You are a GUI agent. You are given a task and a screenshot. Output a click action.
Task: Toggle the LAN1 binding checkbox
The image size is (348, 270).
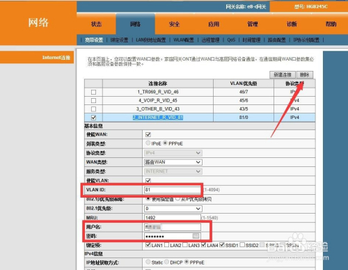(x=148, y=245)
